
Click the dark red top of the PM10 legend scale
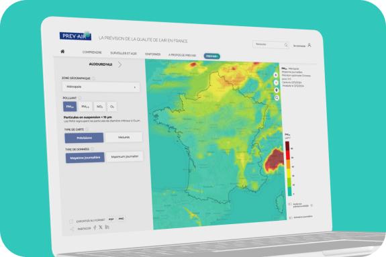pyautogui.click(x=287, y=145)
